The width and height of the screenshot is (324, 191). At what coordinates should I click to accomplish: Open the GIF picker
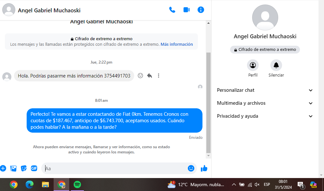tap(34, 168)
